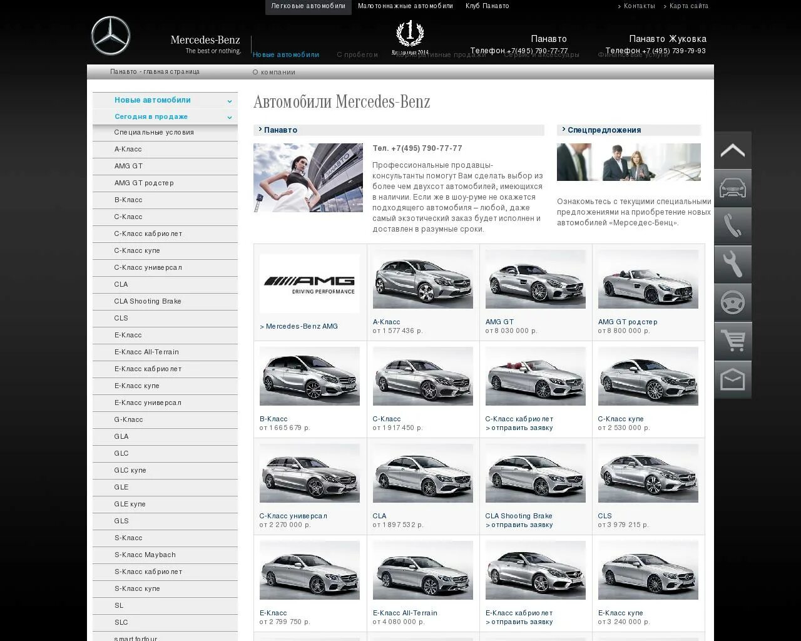Select GLS in the sidebar list
Viewport: 801px width, 641px height.
pyautogui.click(x=165, y=521)
